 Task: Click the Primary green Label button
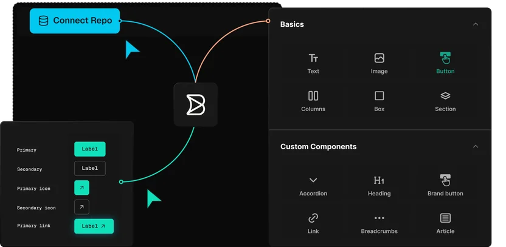(90, 149)
